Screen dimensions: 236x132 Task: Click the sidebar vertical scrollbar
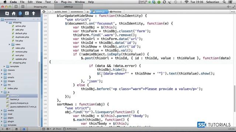point(39,93)
